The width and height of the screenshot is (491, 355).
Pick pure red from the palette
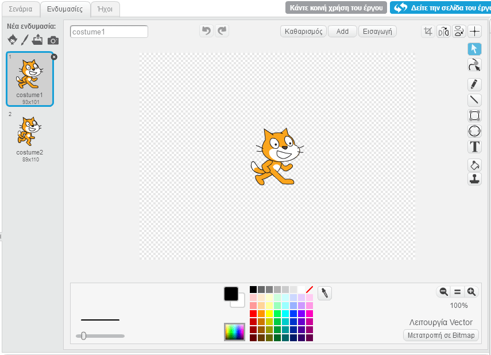(x=253, y=314)
